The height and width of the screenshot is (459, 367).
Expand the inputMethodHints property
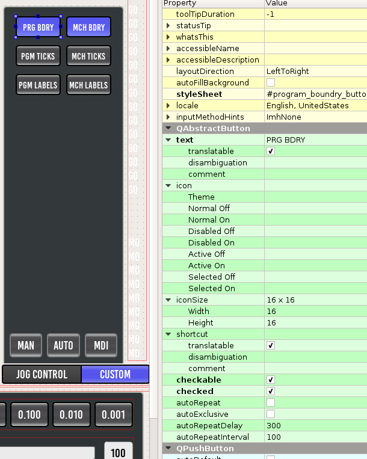(x=168, y=117)
